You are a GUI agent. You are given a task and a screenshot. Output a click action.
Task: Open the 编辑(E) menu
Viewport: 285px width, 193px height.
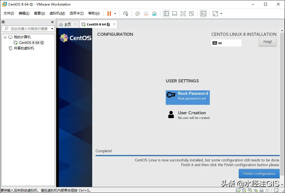coord(24,13)
